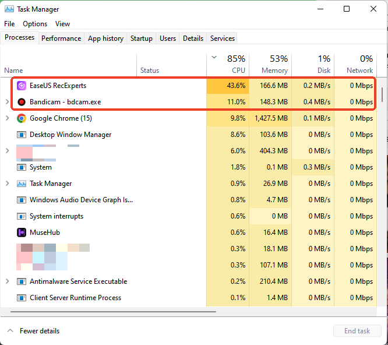This screenshot has width=388, height=345.
Task: Click the EaseUS RecExperts purple icon
Action: coord(22,86)
